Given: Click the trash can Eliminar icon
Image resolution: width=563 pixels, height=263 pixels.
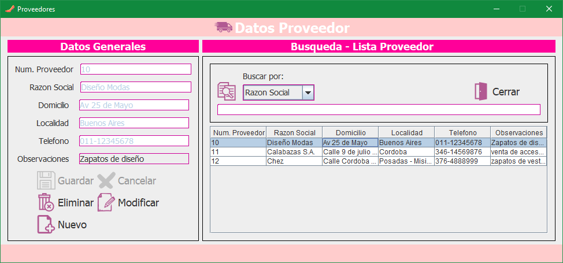Looking at the screenshot, I should pos(46,202).
